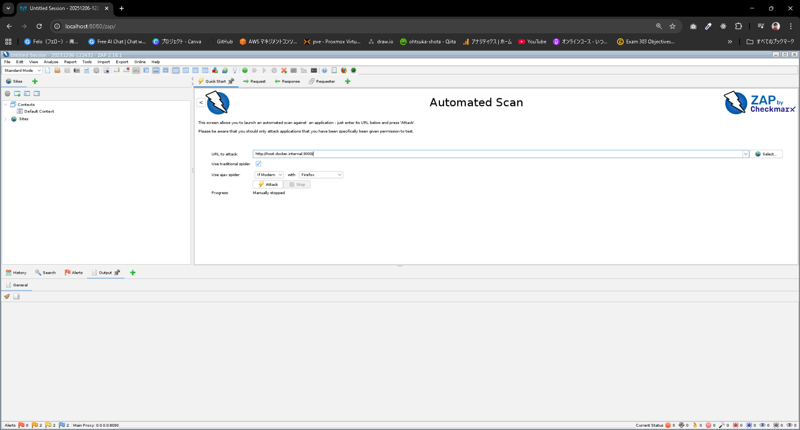Click the Open Session folder icon
Viewport: 800px width, 430px height.
(57, 70)
